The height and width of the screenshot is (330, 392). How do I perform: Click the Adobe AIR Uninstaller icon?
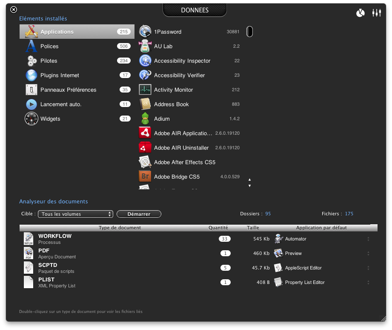click(145, 148)
